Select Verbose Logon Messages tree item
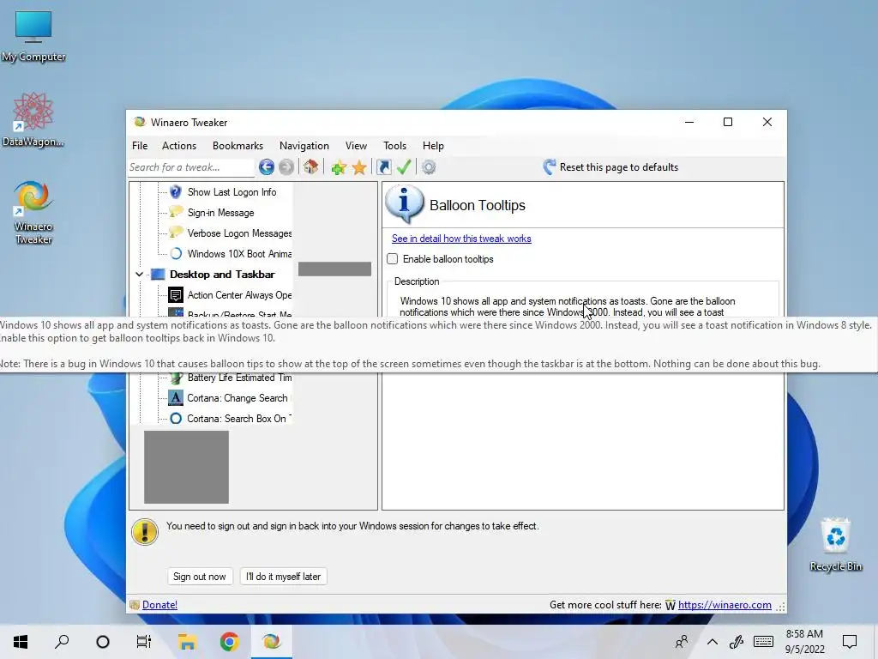This screenshot has width=878, height=659. pos(240,233)
